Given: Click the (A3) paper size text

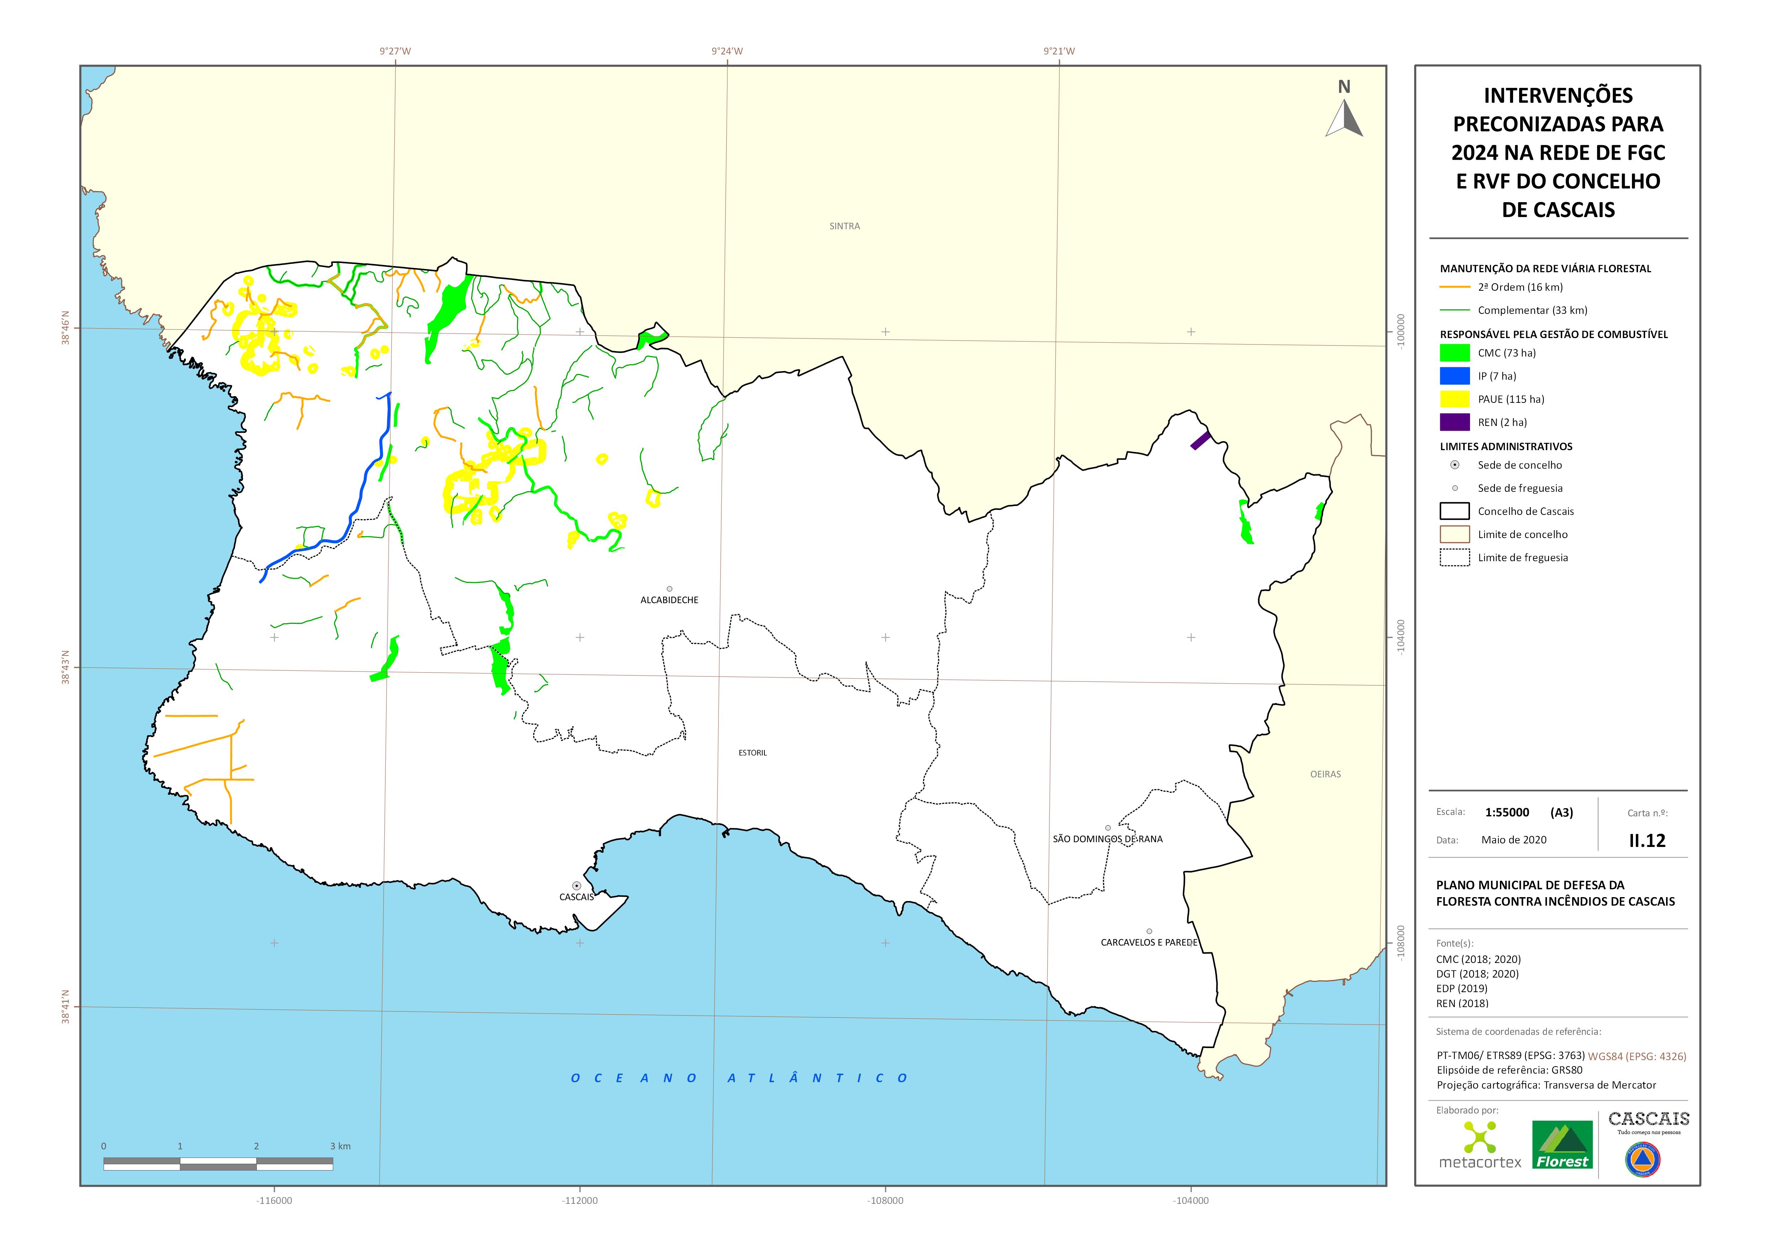Looking at the screenshot, I should click(1561, 812).
